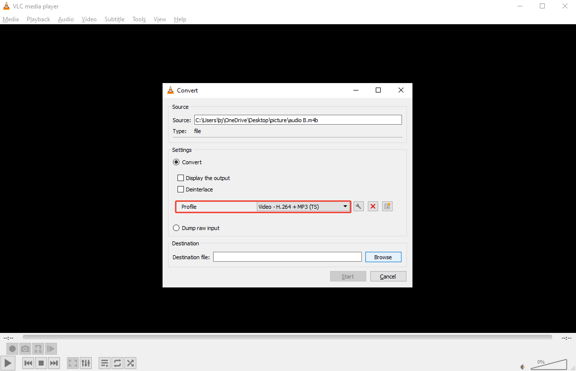Viewport: 576px width, 371px height.
Task: Click the Record button icon
Action: 12,349
